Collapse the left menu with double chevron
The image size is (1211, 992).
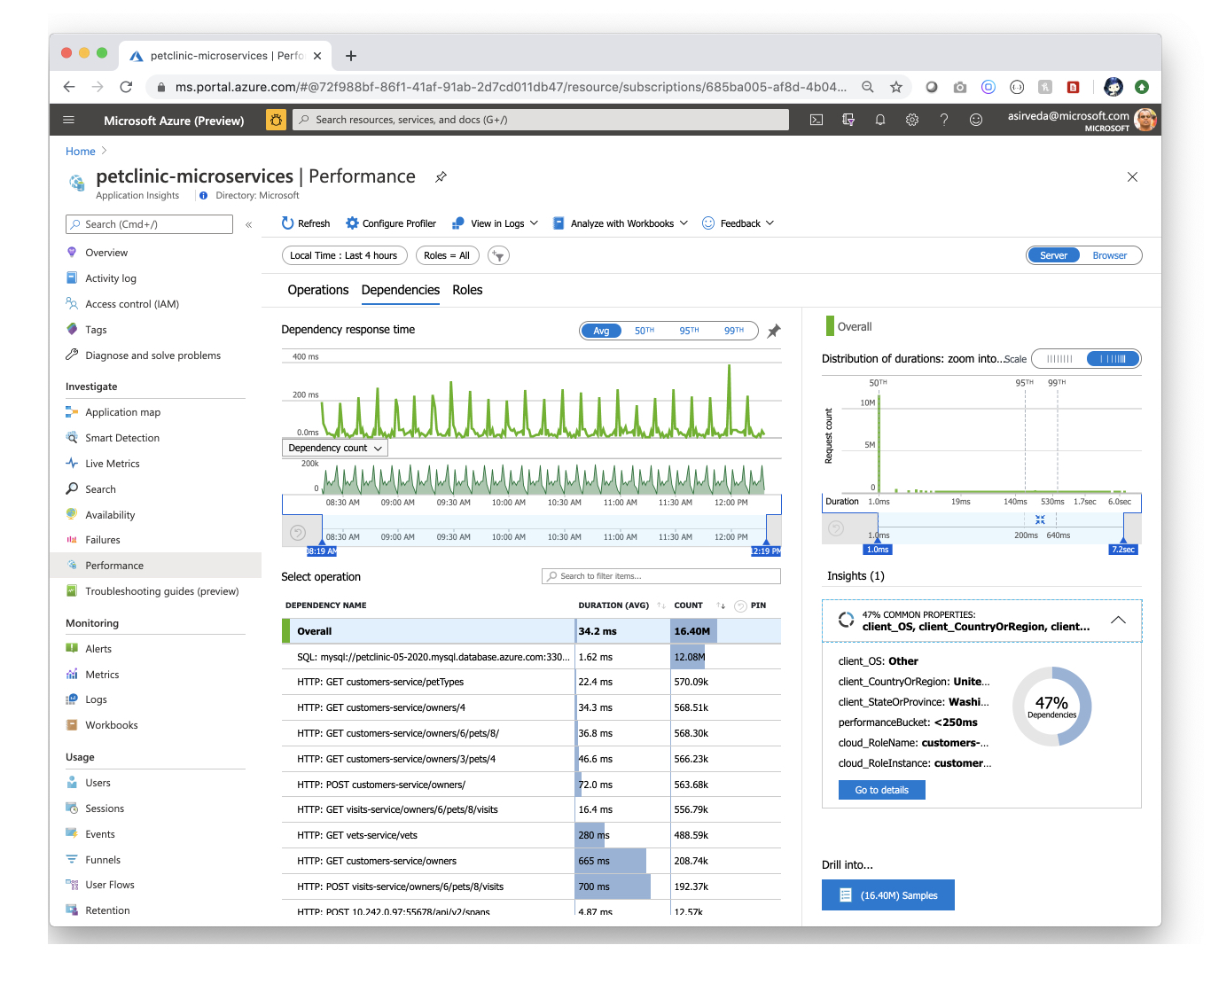(x=249, y=224)
